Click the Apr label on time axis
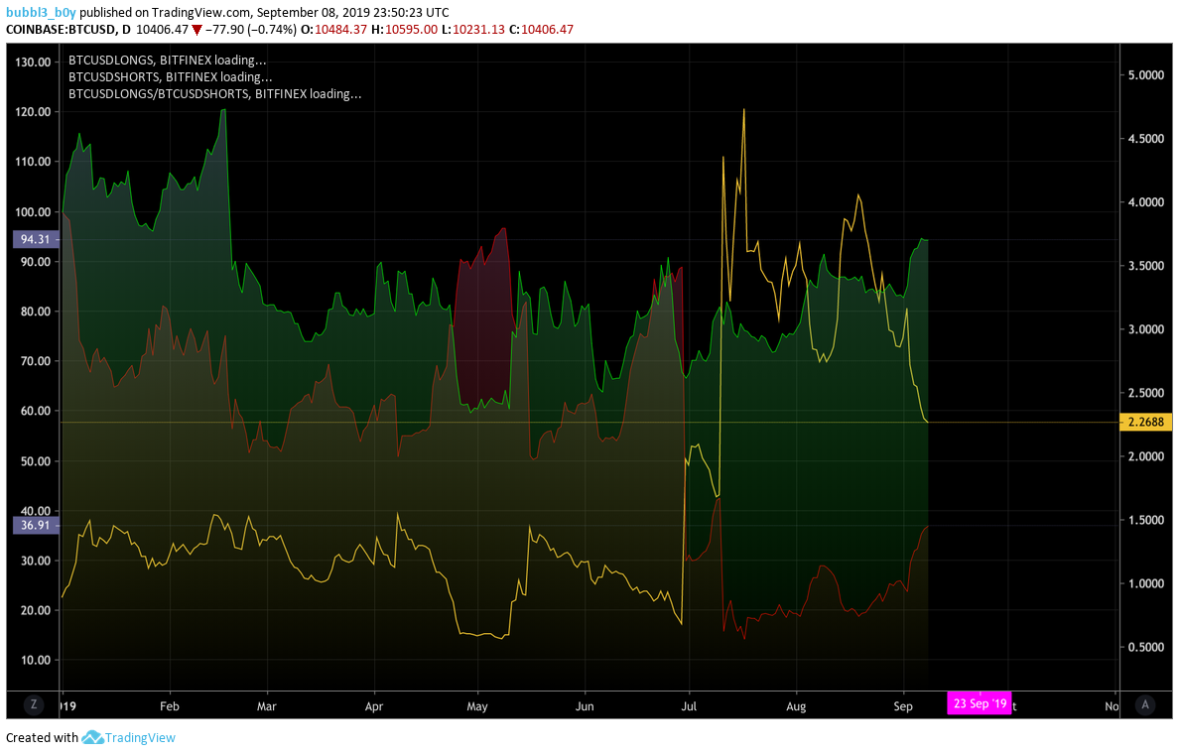Viewport: 1179px width, 755px height. (374, 706)
